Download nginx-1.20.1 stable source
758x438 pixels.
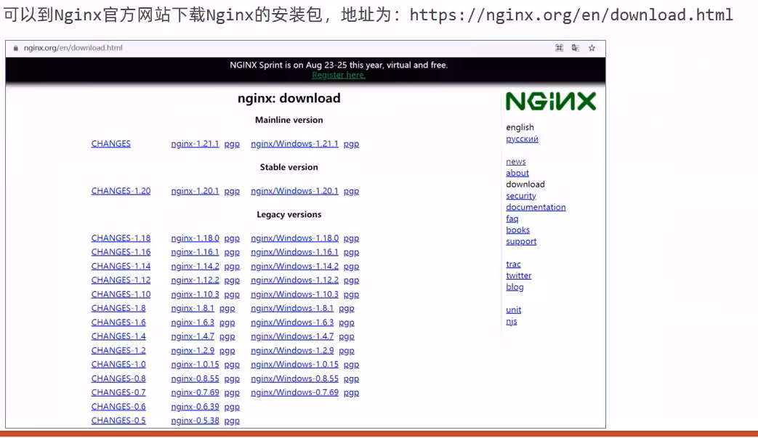pos(195,191)
